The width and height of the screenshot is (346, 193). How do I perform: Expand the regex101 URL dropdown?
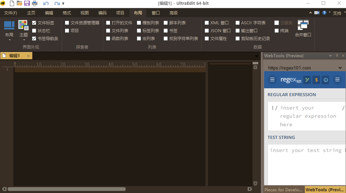click(x=340, y=68)
